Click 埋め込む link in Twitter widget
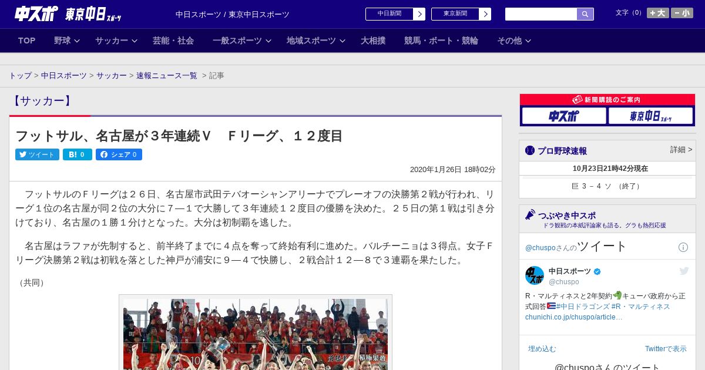This screenshot has width=705, height=370. coord(542,349)
